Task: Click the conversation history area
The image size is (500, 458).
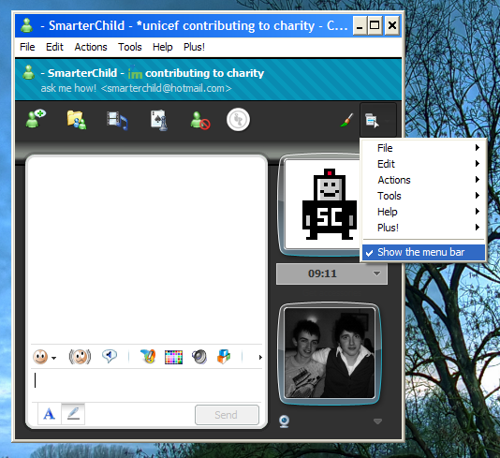Action: coord(147,250)
